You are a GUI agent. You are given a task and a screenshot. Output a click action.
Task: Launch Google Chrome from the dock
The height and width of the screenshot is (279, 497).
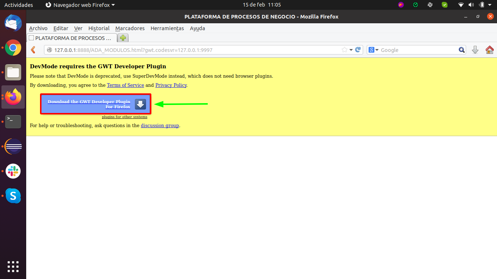pos(13,48)
